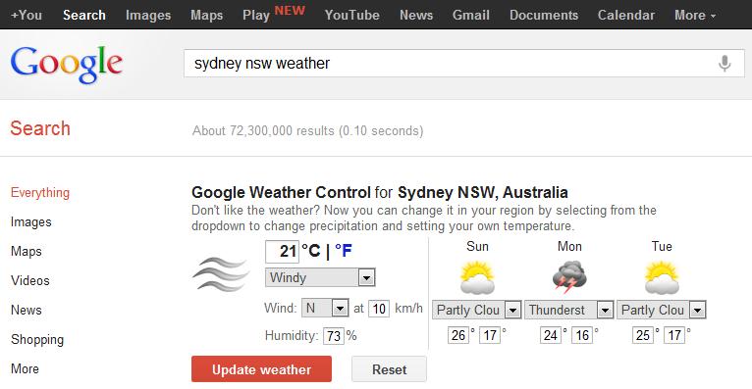Screen dimensions: 752x389
Task: Click the Google logo
Action: [x=66, y=65]
